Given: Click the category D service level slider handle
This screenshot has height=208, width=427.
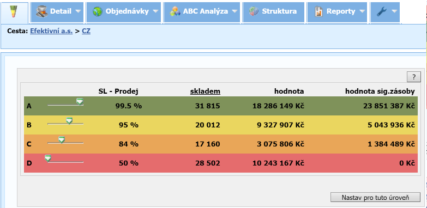Looking at the screenshot, I should point(48,158).
